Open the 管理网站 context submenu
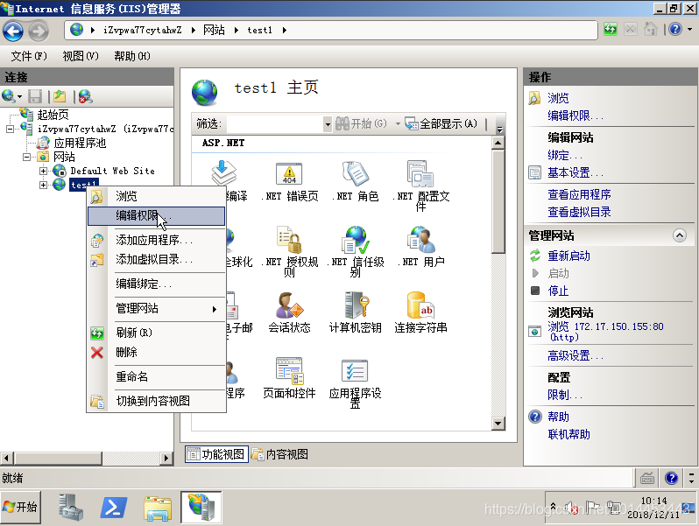 [x=156, y=308]
